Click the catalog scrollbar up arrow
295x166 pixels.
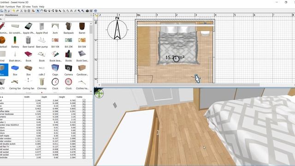(91, 24)
